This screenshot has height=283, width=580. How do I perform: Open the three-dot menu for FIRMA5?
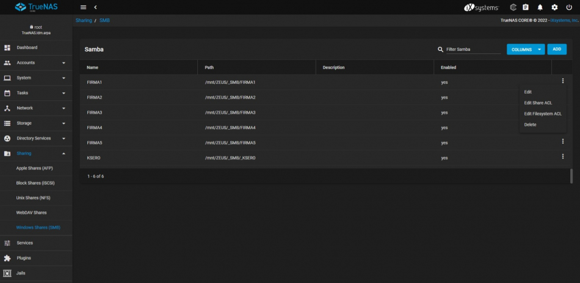[562, 141]
